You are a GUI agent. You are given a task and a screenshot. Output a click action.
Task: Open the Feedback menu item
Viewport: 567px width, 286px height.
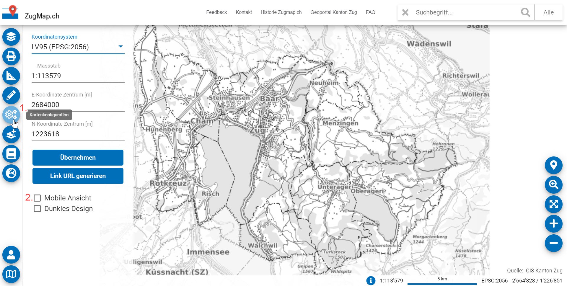tap(216, 12)
